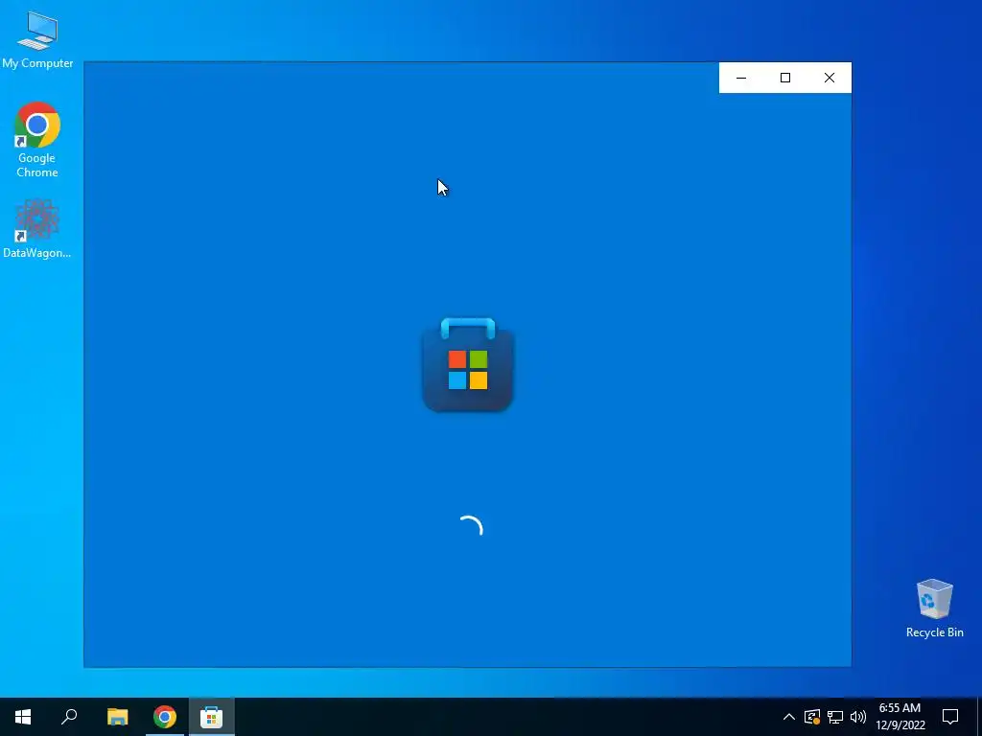Minimize the Microsoft Store window
The image size is (982, 736).
tap(741, 78)
